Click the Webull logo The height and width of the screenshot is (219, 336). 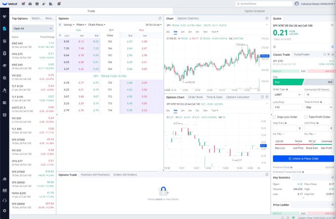[x=10, y=3]
